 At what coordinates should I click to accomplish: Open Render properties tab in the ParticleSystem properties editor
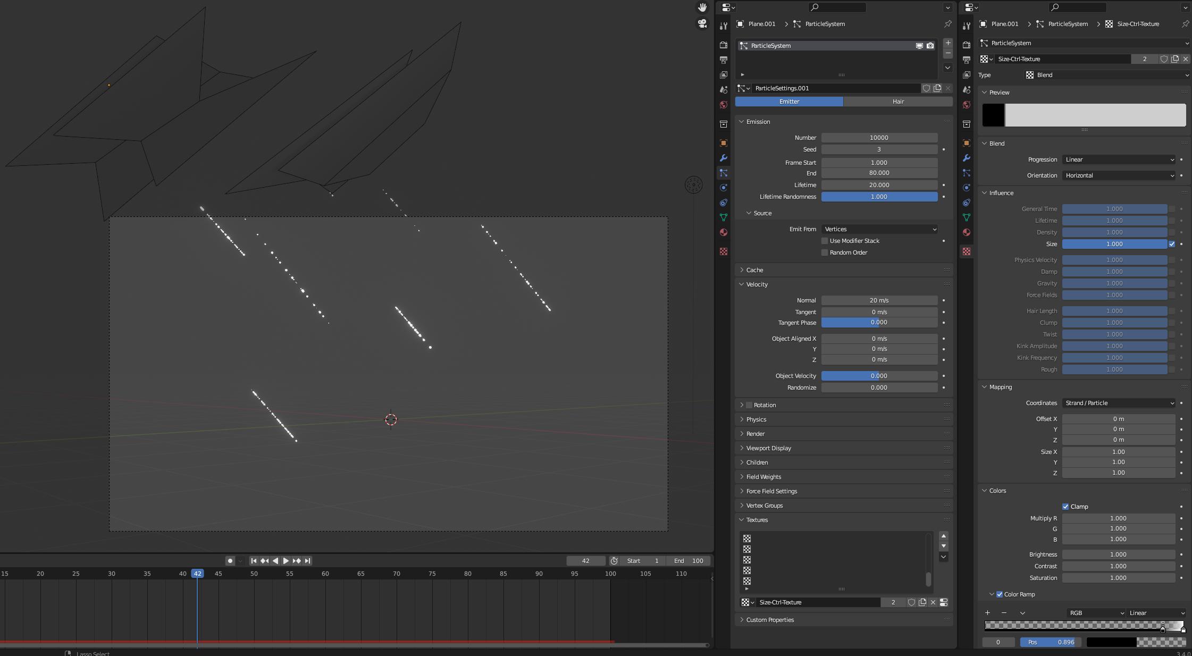(723, 45)
